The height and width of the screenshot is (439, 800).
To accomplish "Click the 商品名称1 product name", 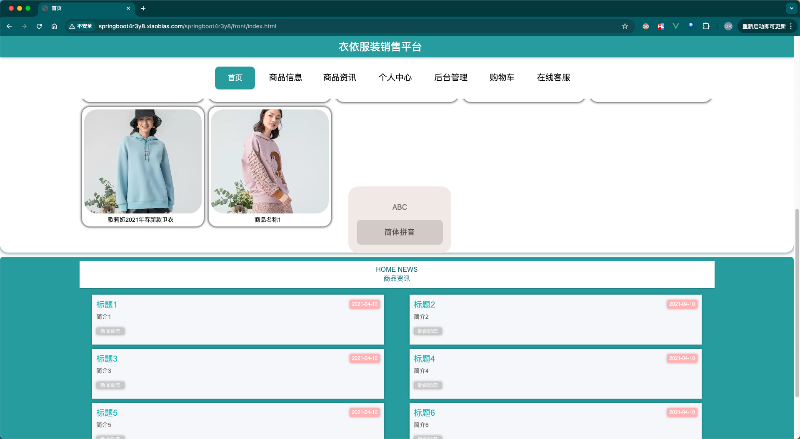I will click(x=267, y=220).
